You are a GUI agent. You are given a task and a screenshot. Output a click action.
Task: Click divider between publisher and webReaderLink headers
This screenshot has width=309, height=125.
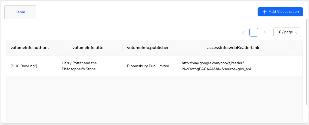pyautogui.click(x=177, y=48)
